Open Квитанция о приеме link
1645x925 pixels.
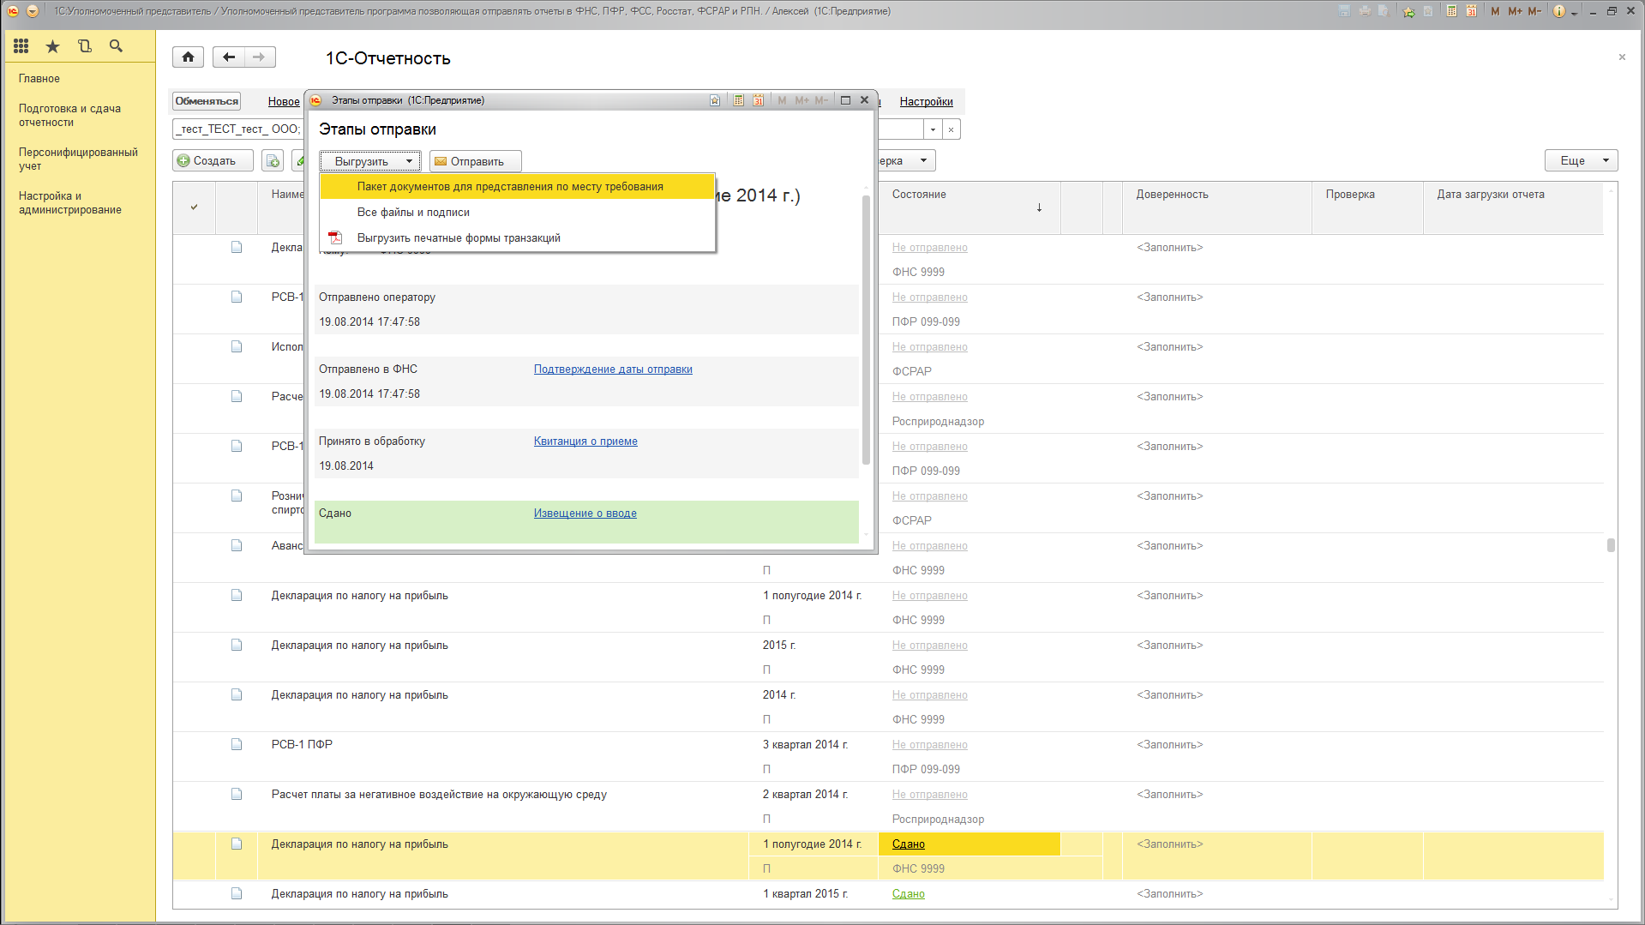585,441
